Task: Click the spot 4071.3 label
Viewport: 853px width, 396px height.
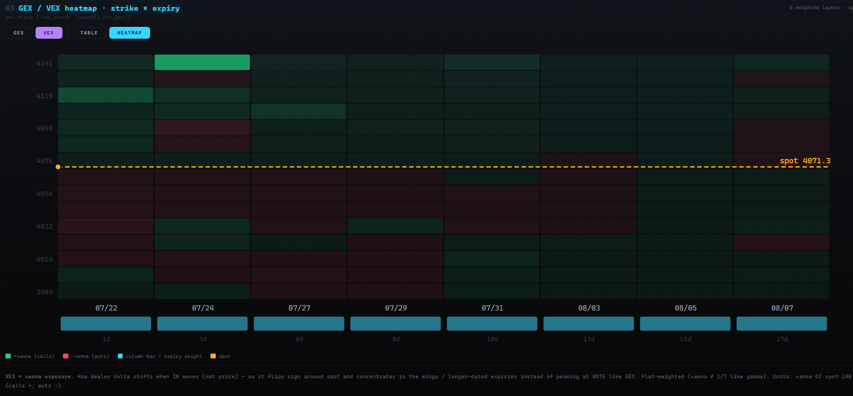Action: click(805, 161)
